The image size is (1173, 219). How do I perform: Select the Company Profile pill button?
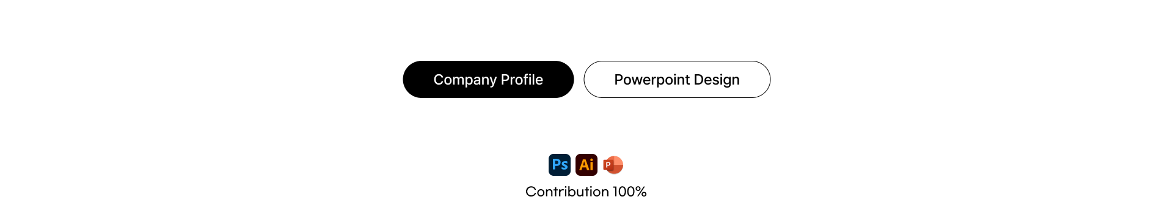488,79
